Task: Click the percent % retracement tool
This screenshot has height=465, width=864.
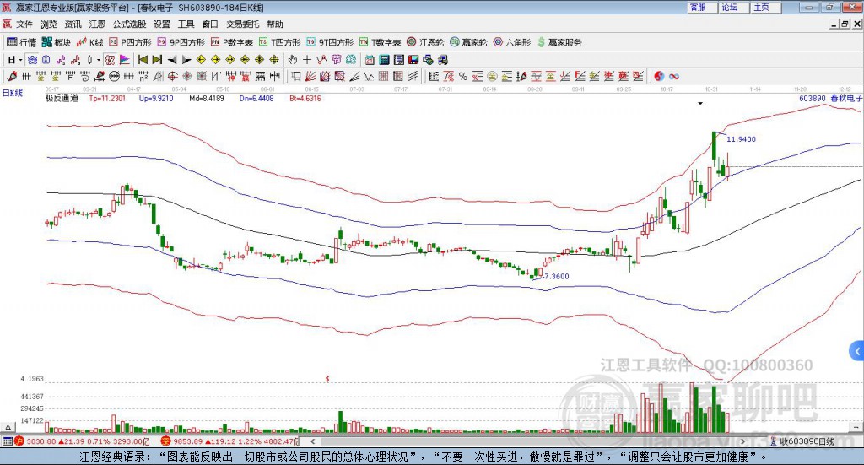Action: point(463,77)
